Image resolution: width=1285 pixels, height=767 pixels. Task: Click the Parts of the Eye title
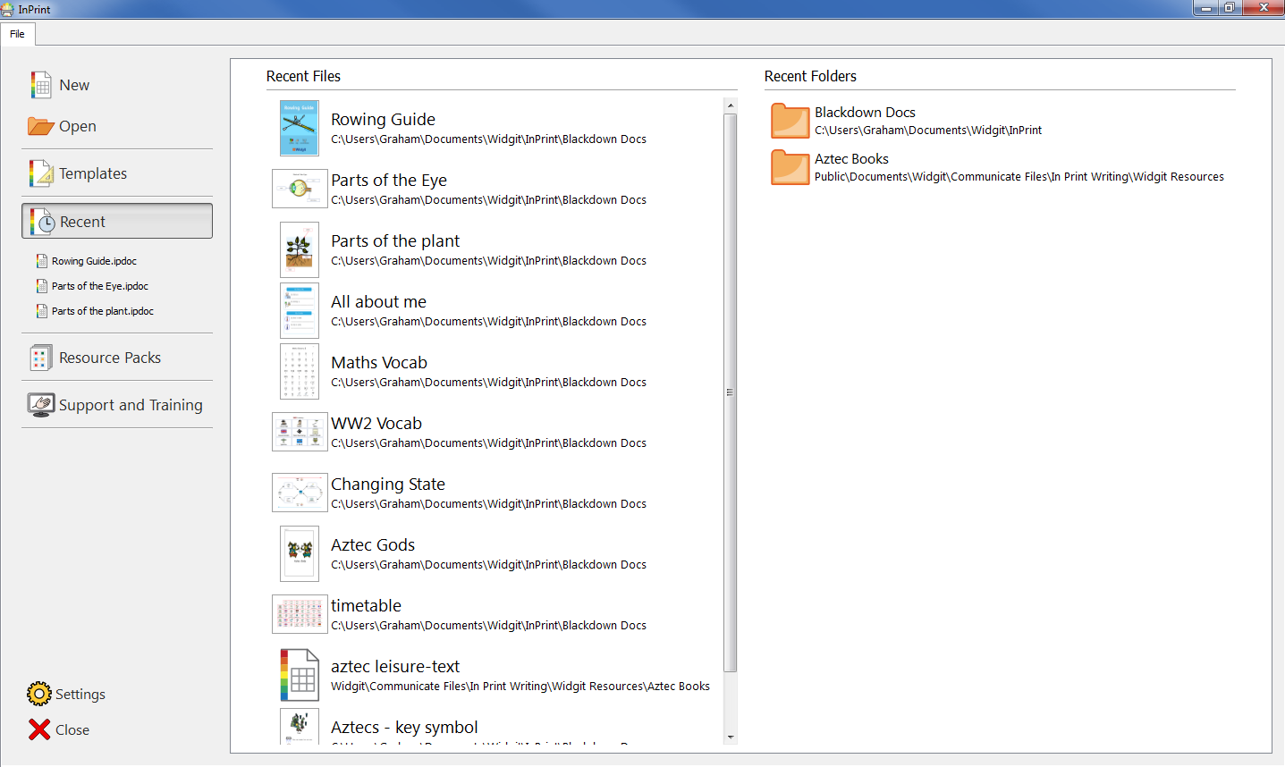click(389, 180)
